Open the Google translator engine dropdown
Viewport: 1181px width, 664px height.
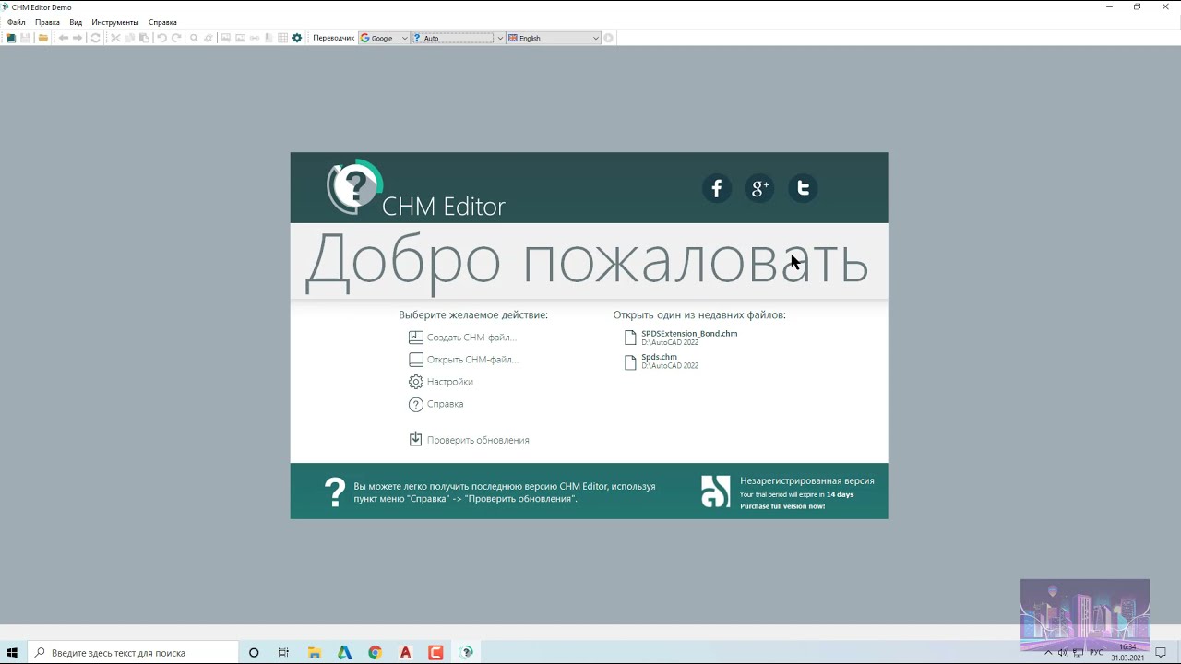pyautogui.click(x=384, y=38)
